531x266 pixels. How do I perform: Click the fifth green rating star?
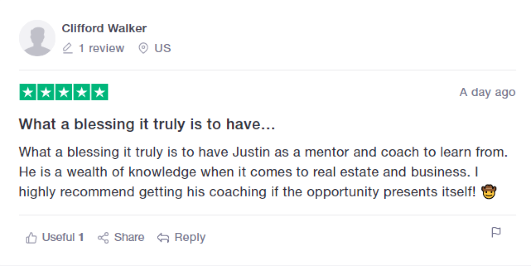(99, 92)
